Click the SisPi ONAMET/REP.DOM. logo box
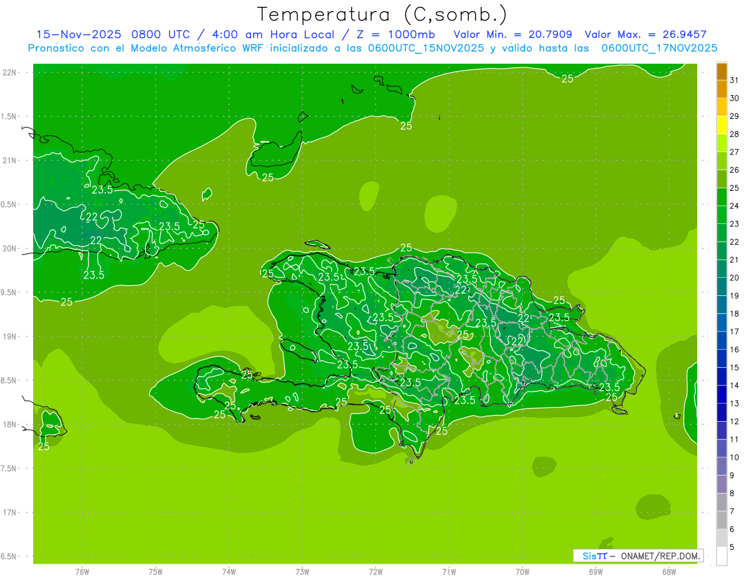Image resolution: width=751 pixels, height=580 pixels. point(638,556)
